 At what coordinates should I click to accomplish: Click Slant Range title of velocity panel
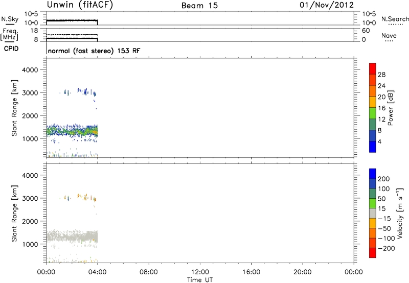[x=14, y=214]
